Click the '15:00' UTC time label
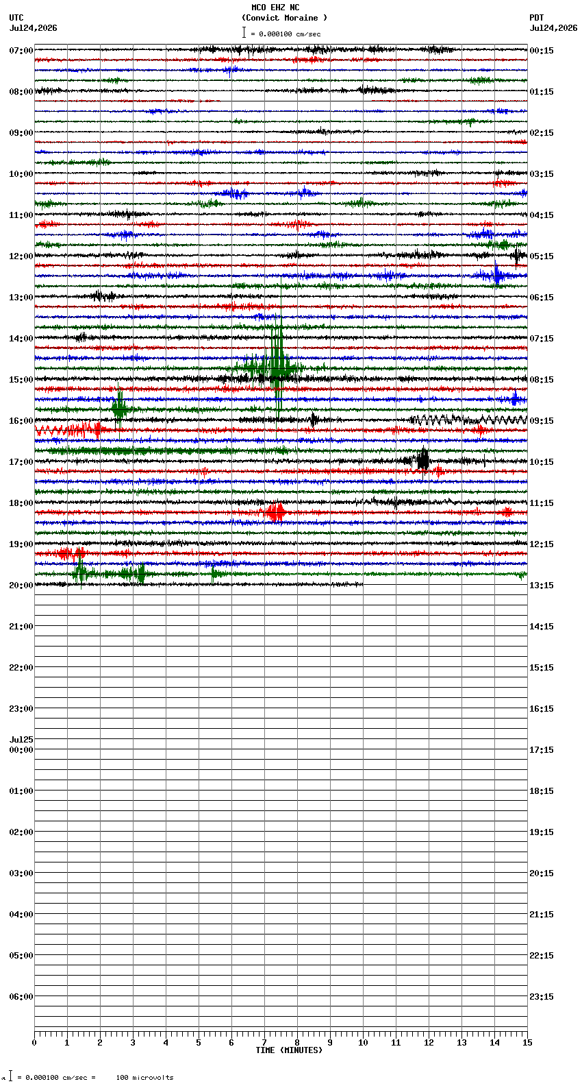582x1086 pixels. [21, 380]
